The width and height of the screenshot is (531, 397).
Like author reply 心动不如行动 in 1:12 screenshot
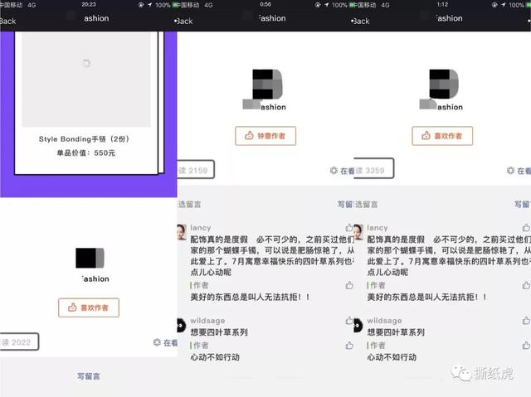(x=526, y=346)
